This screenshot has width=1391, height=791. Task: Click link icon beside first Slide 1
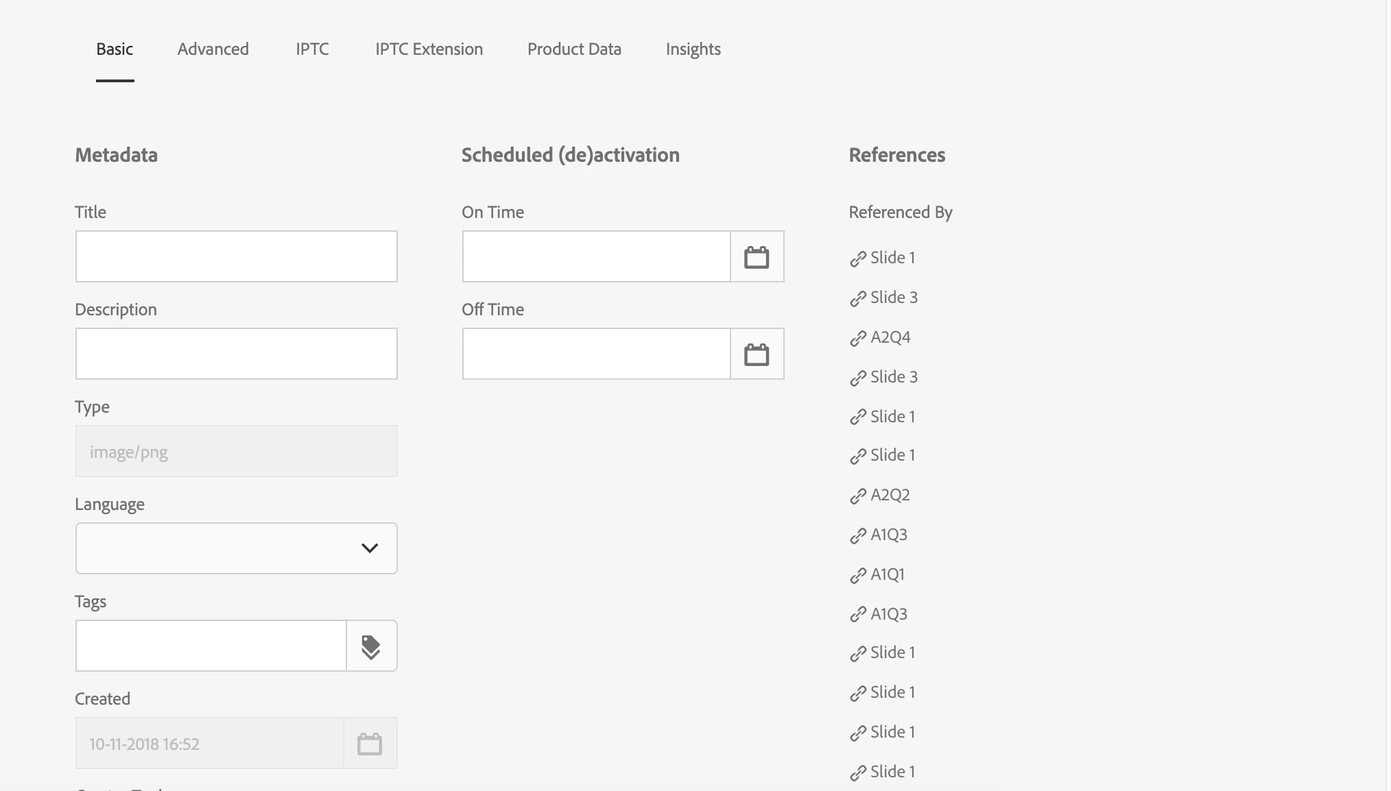[x=858, y=258]
